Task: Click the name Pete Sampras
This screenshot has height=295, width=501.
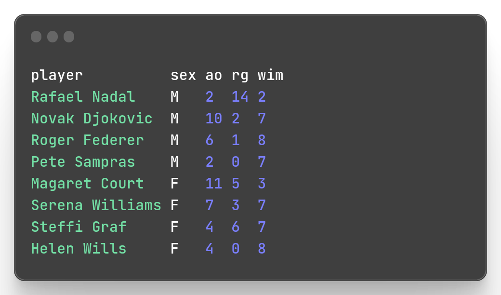Action: click(83, 162)
